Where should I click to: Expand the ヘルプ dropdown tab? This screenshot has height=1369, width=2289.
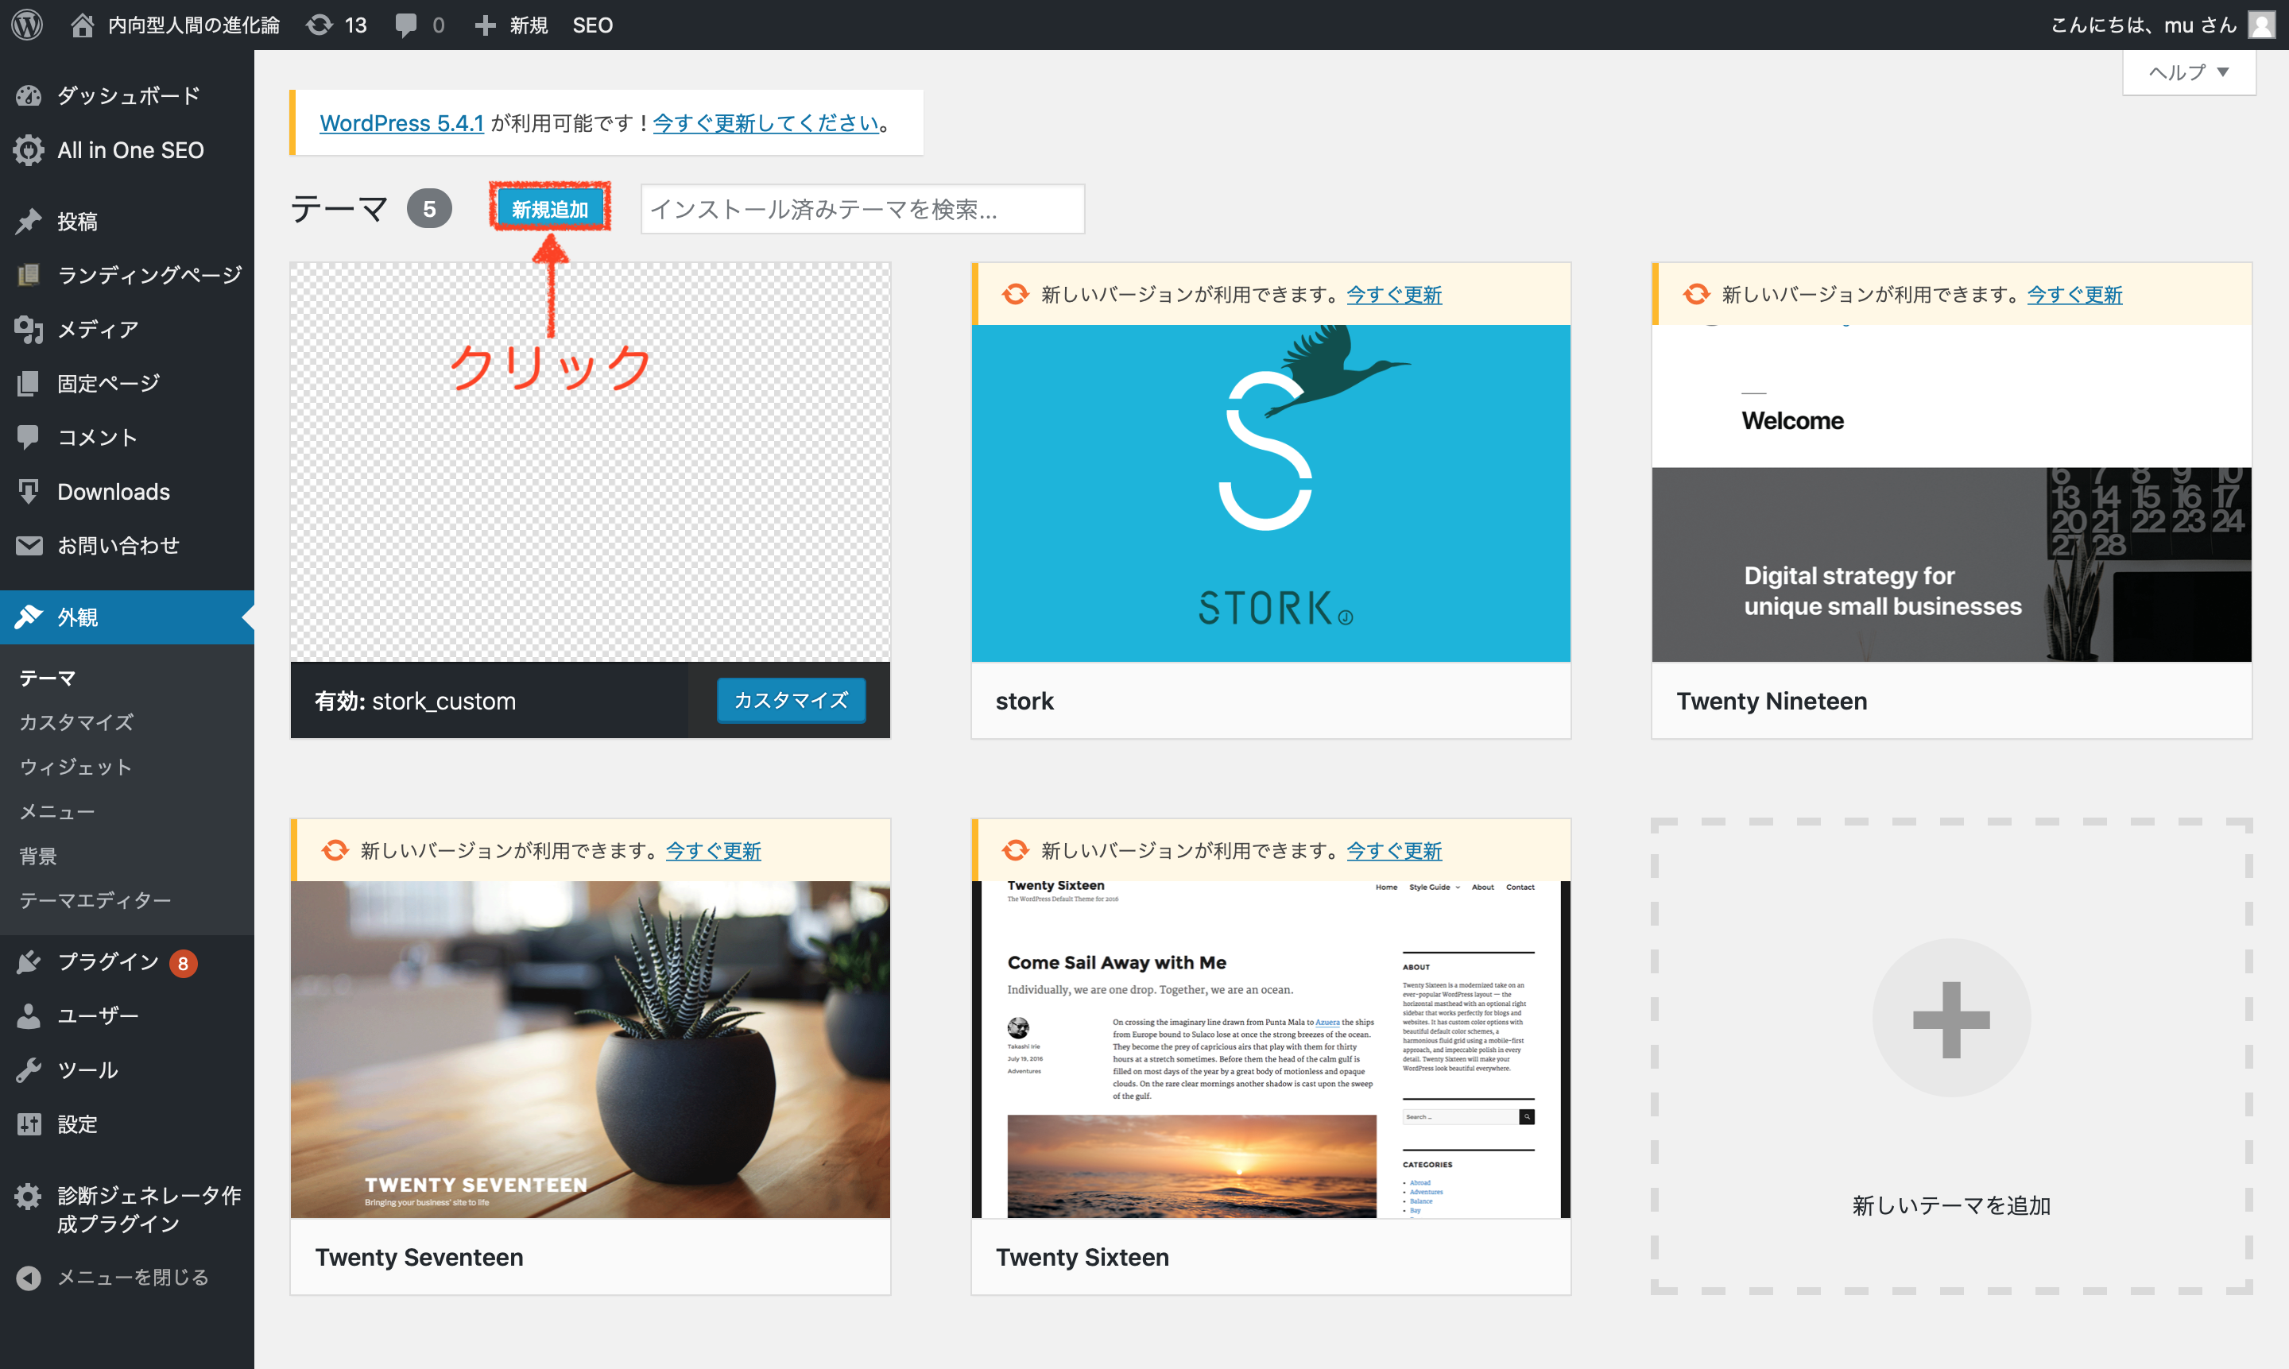(x=2188, y=72)
